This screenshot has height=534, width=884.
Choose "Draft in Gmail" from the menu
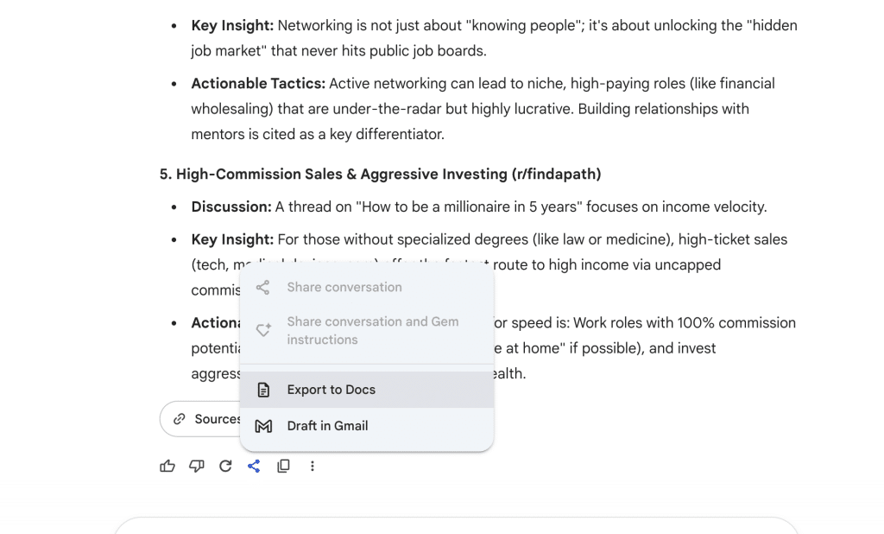(327, 425)
